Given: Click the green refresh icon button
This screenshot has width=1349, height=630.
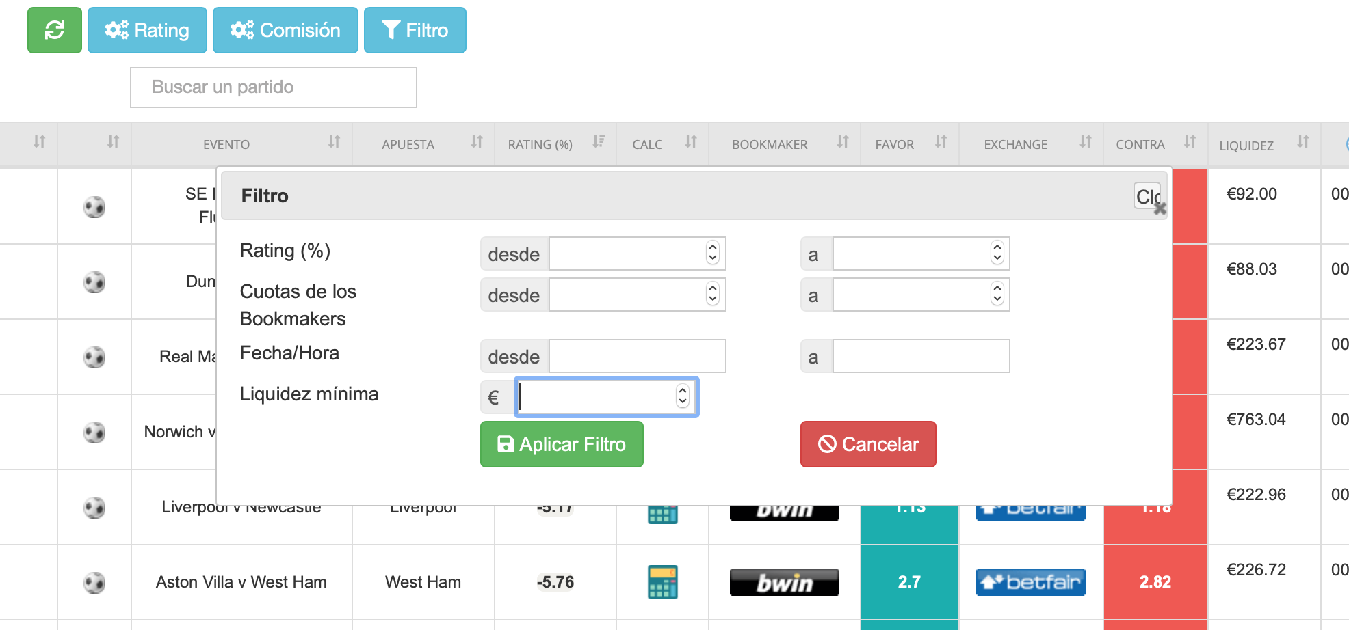Looking at the screenshot, I should (x=54, y=30).
